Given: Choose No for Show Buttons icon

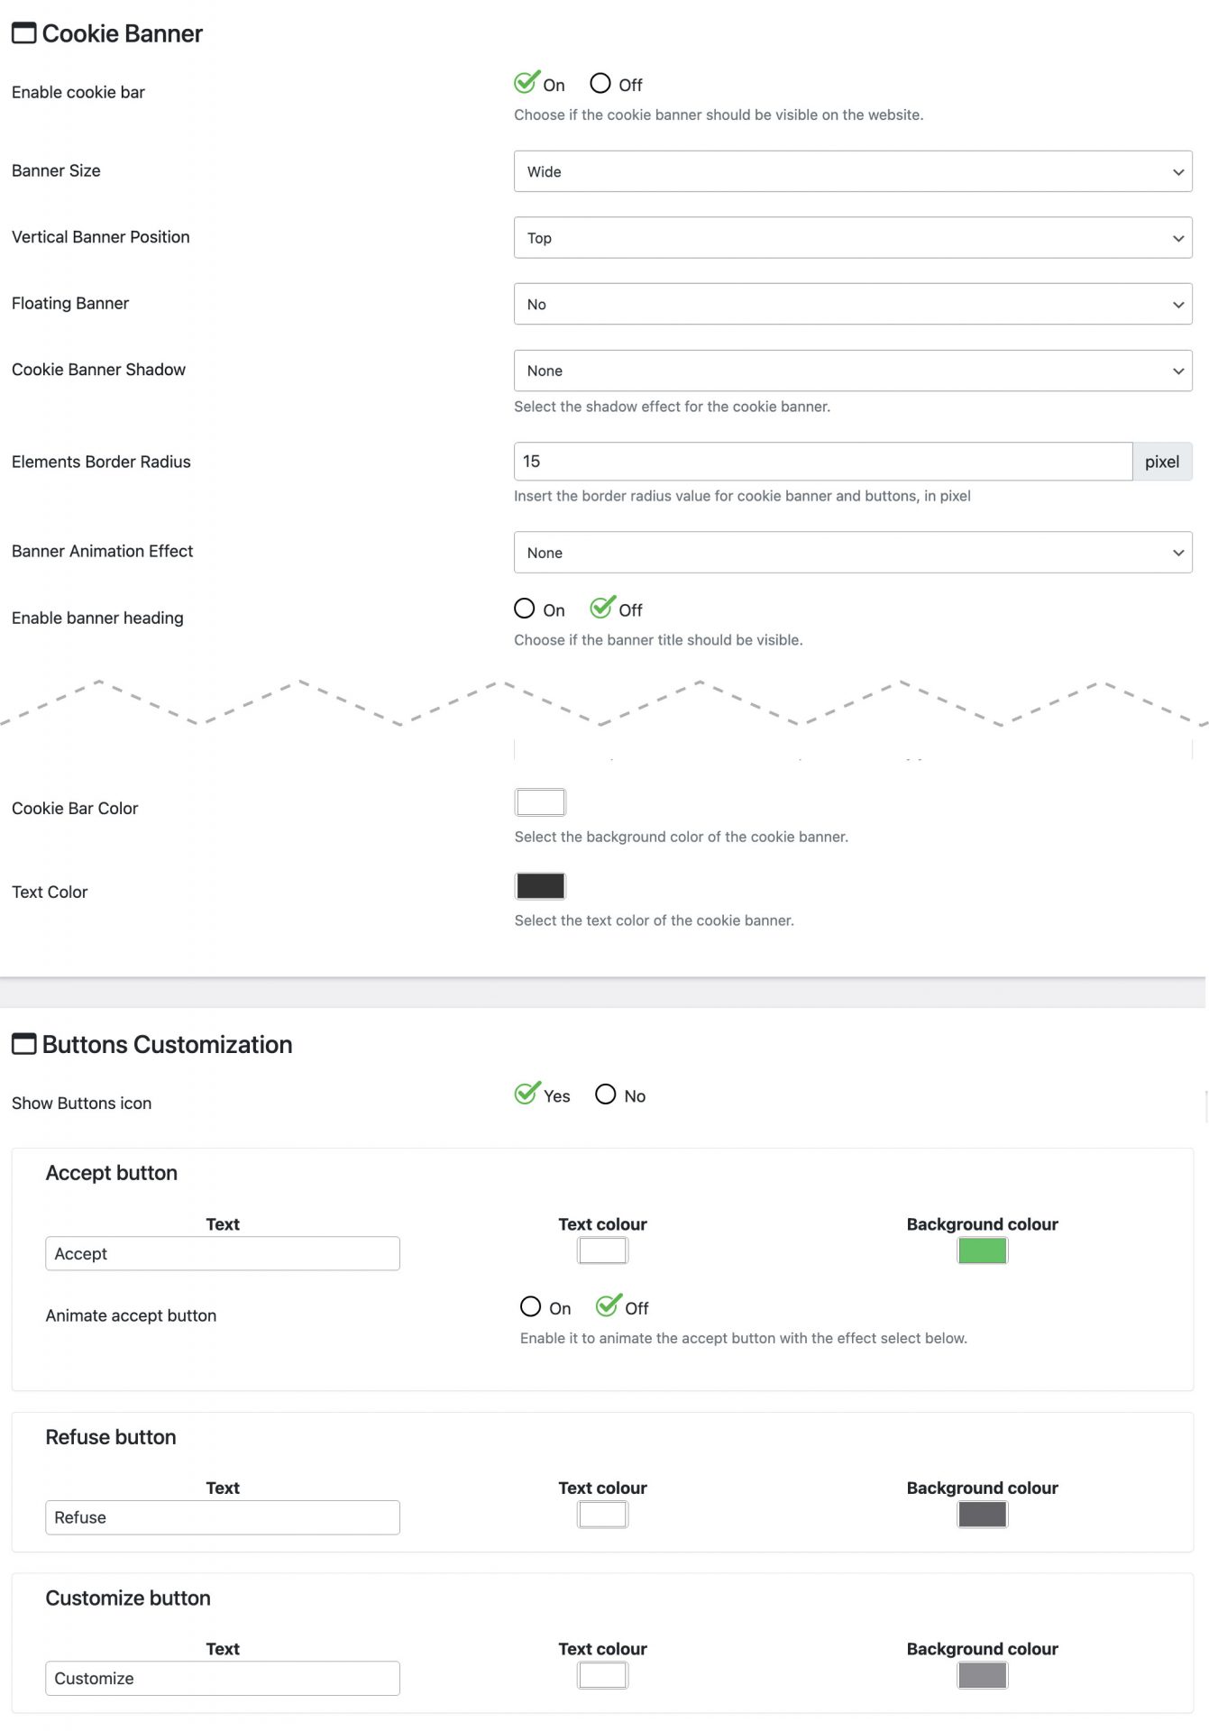Looking at the screenshot, I should 606,1094.
